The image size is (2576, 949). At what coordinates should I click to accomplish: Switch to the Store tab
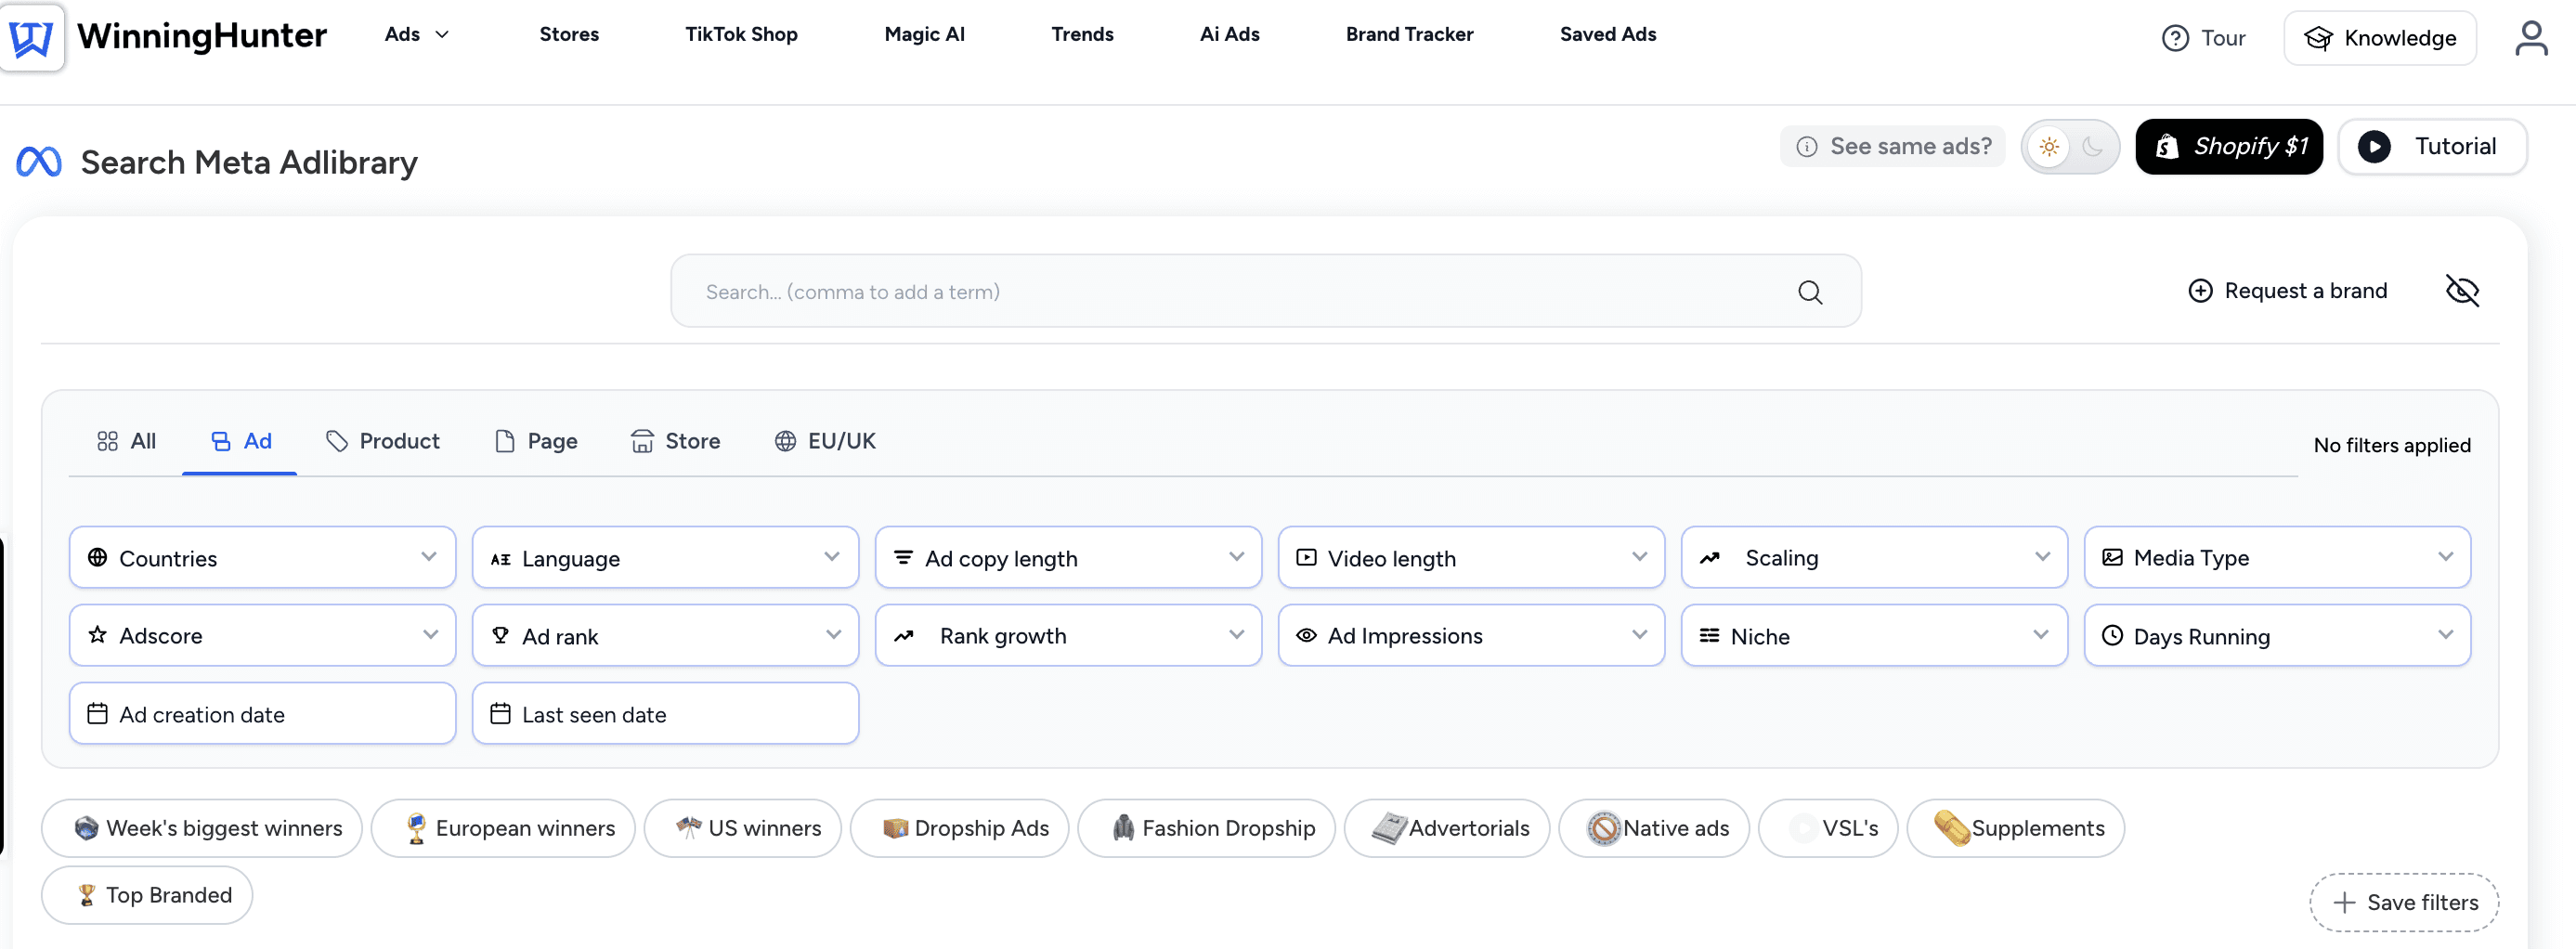click(675, 441)
